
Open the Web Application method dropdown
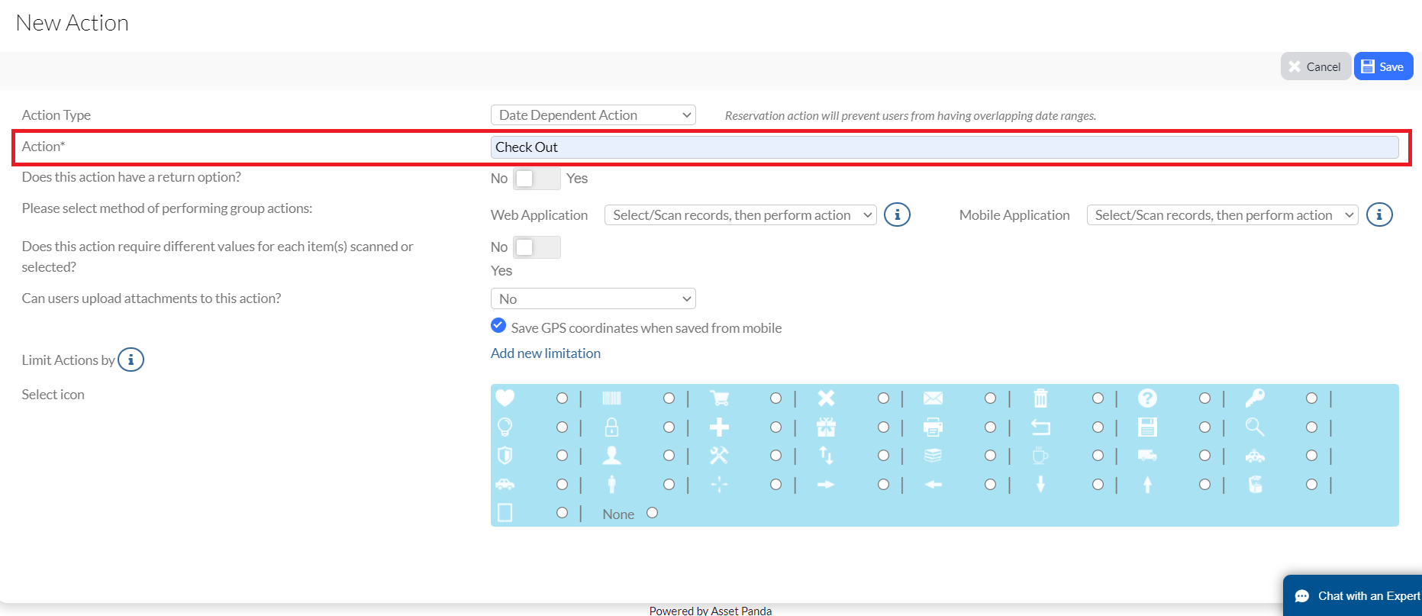point(740,215)
